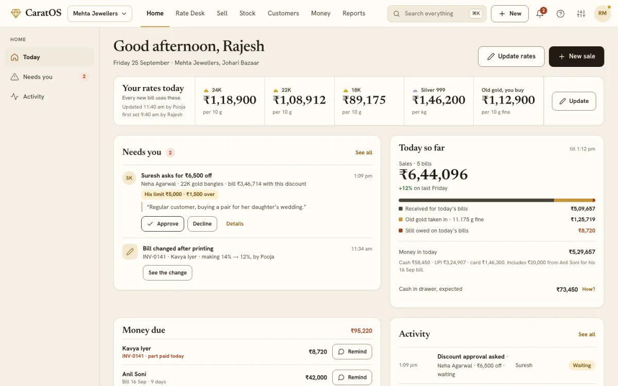The height and width of the screenshot is (386, 618).
Task: Click the CaratOS diamond logo
Action: [x=16, y=13]
